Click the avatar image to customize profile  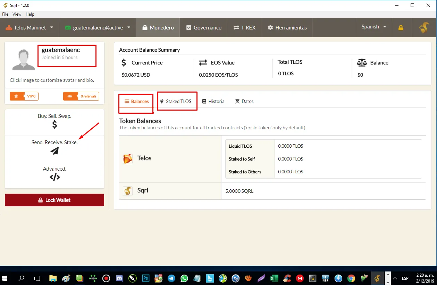point(24,59)
